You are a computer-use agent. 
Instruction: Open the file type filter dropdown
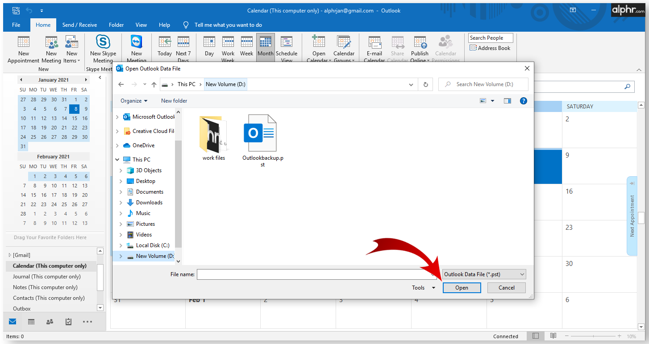click(x=484, y=274)
